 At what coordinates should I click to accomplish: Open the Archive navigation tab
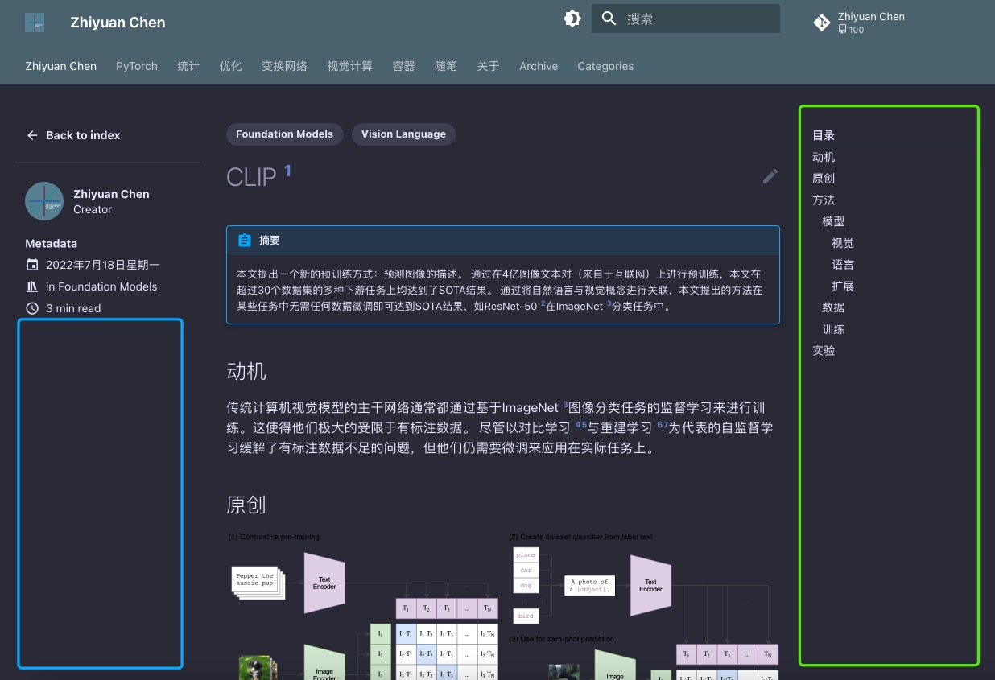pos(539,66)
